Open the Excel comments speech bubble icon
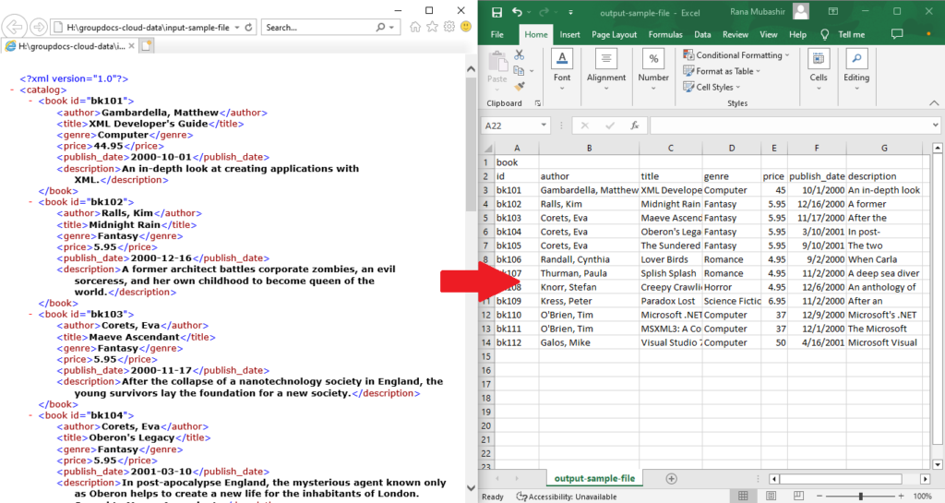The height and width of the screenshot is (503, 945). [x=898, y=34]
